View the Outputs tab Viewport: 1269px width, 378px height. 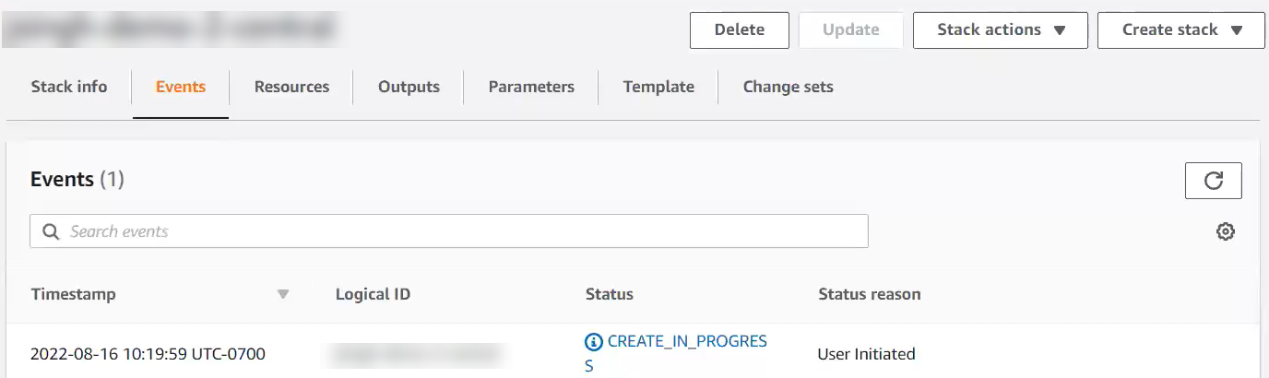(x=409, y=87)
